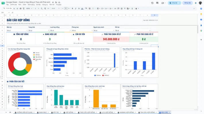Apply italic formatting

(75, 9)
